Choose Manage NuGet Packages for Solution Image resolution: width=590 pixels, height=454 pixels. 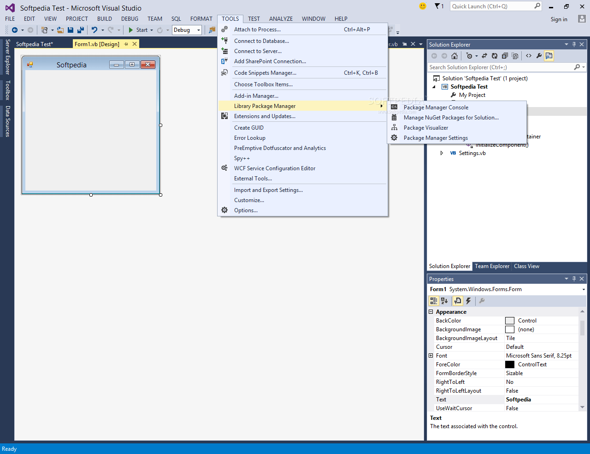[457, 118]
